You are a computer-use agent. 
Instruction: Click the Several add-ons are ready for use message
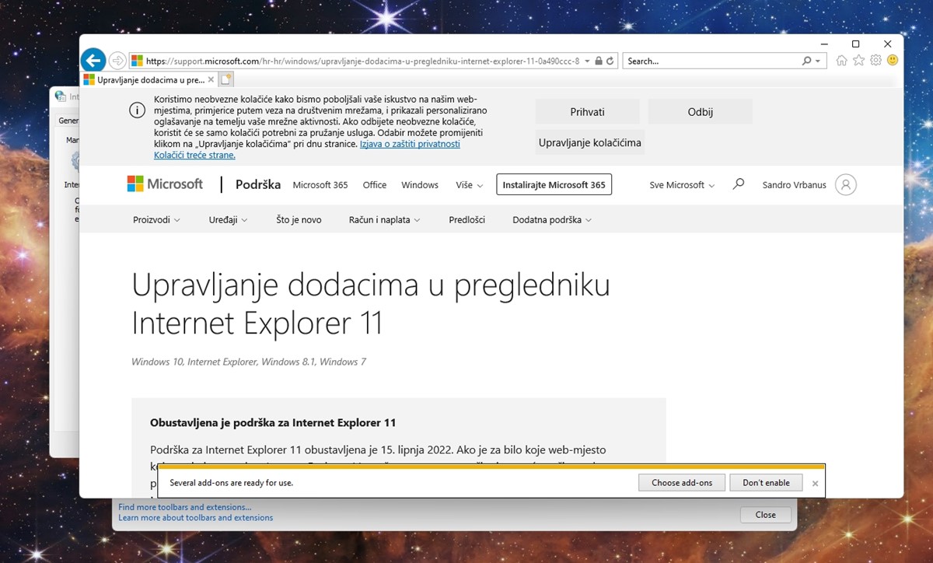(231, 483)
